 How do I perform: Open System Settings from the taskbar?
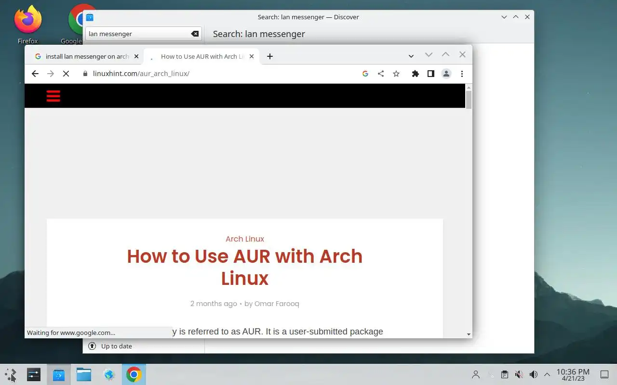click(x=34, y=374)
